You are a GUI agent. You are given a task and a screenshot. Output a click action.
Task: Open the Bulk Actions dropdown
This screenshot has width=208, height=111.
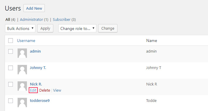pos(20,28)
